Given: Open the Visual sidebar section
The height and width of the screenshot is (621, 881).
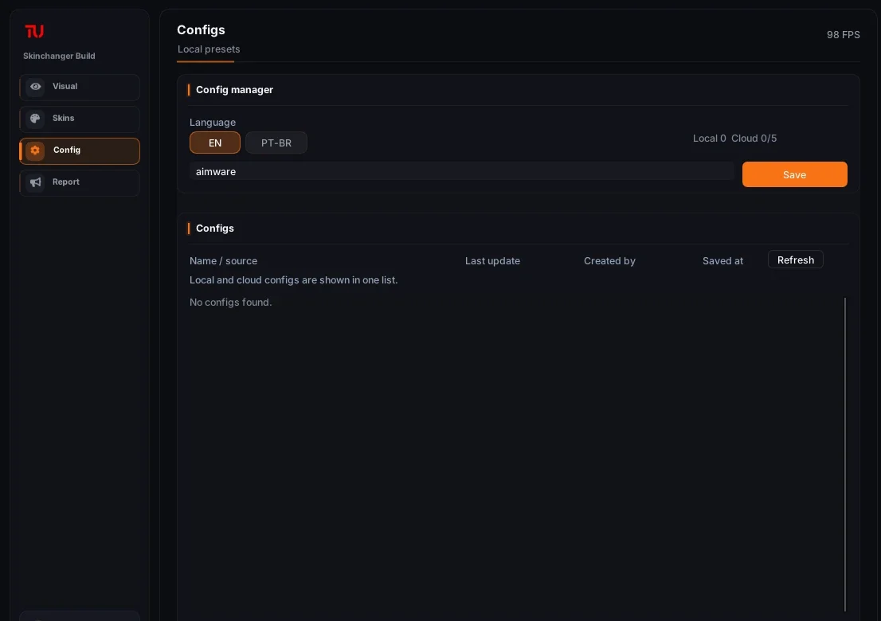Looking at the screenshot, I should tap(79, 87).
